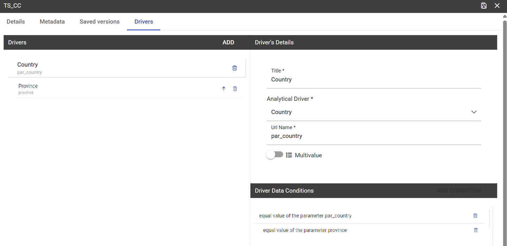Delete the Province driver
The width and height of the screenshot is (507, 246).
[x=235, y=89]
